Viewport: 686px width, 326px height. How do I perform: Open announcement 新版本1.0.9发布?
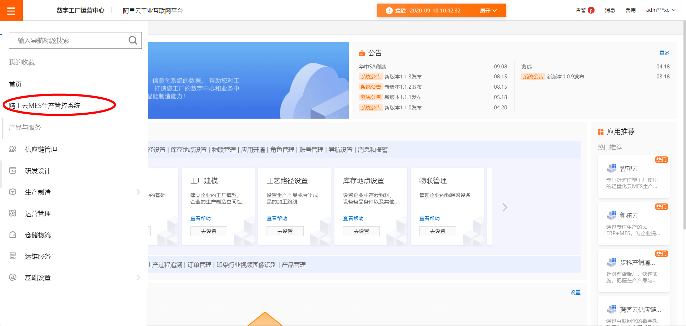(x=566, y=77)
